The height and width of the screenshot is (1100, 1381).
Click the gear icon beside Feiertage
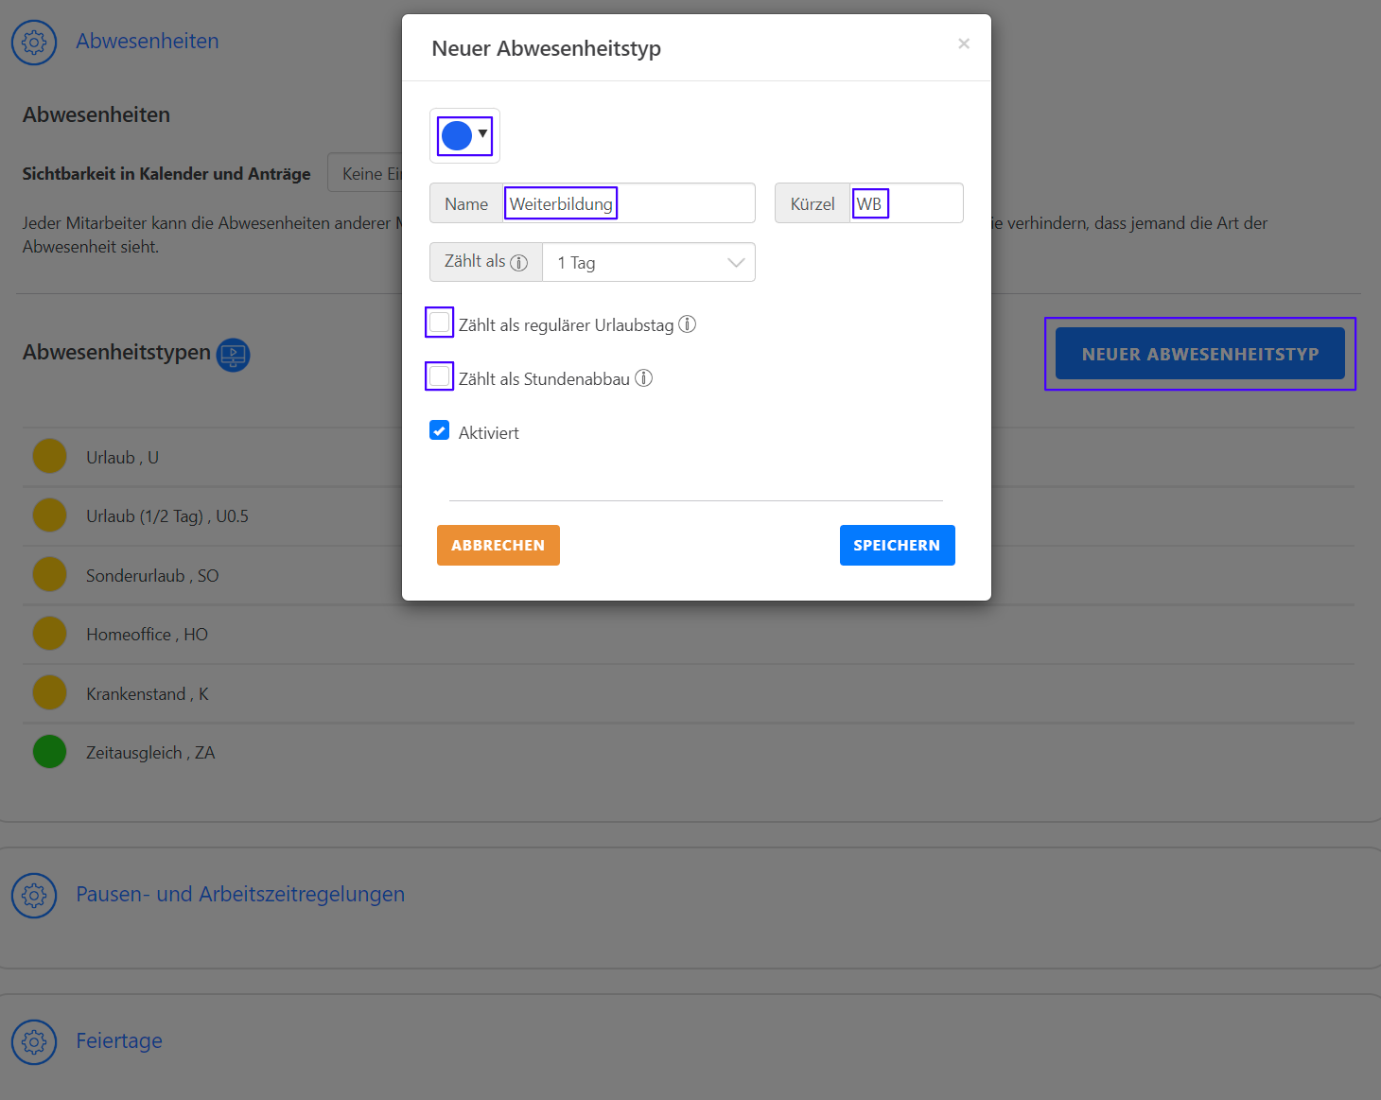coord(34,1041)
